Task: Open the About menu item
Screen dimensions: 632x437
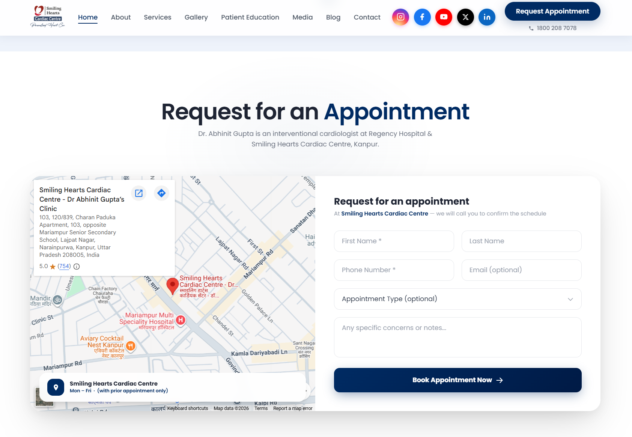Action: tap(121, 17)
